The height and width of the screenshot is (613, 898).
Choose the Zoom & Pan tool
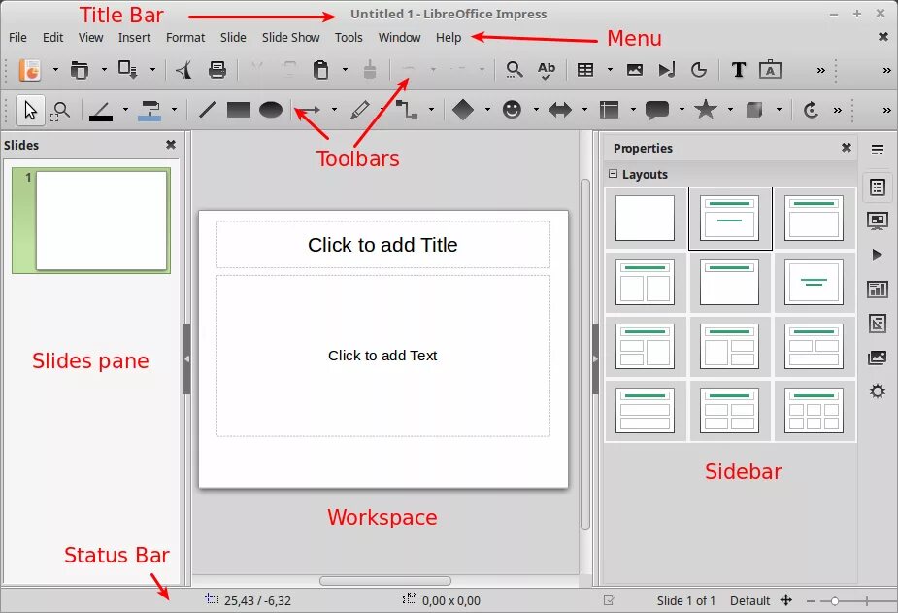pyautogui.click(x=60, y=110)
